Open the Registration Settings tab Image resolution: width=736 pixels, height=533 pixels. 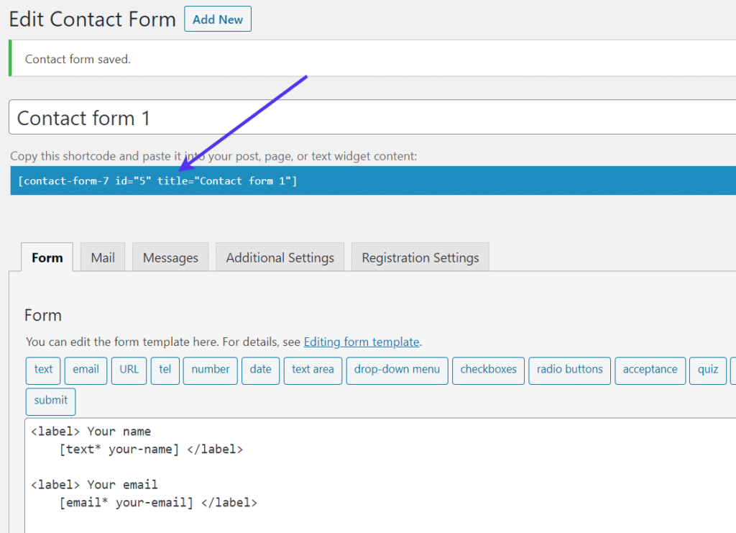pyautogui.click(x=420, y=258)
